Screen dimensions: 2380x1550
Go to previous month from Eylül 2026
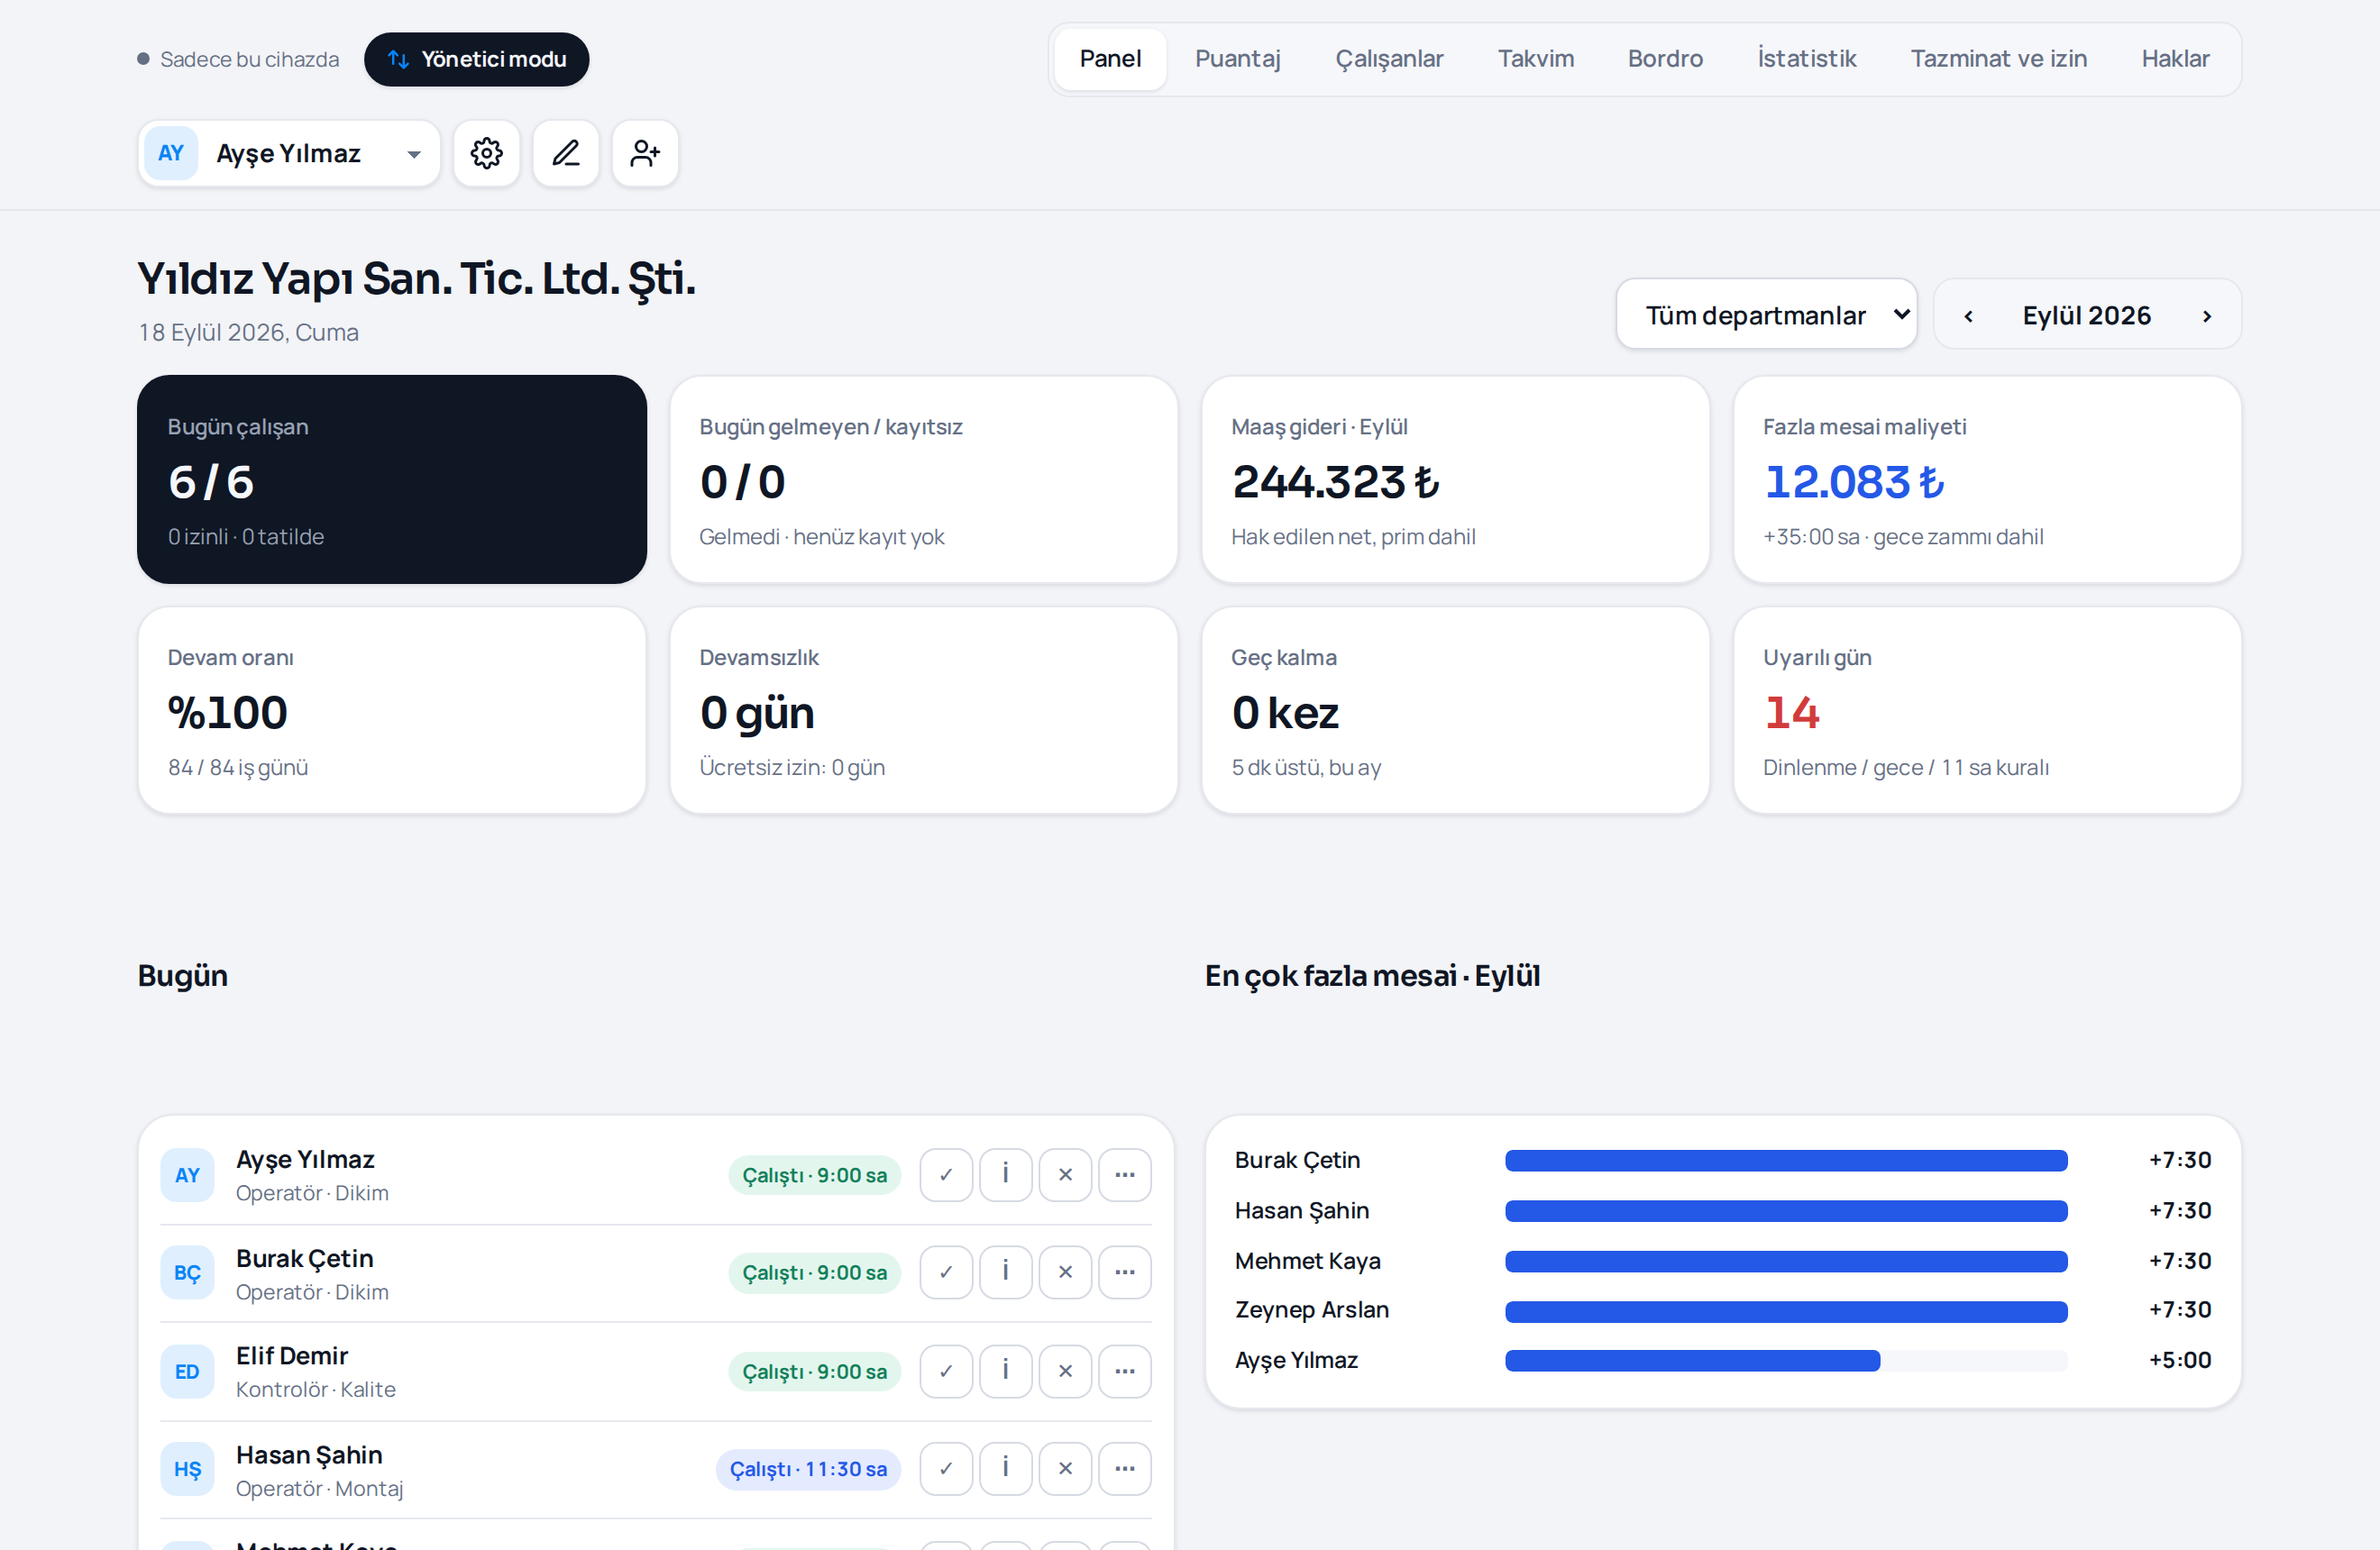[1968, 315]
